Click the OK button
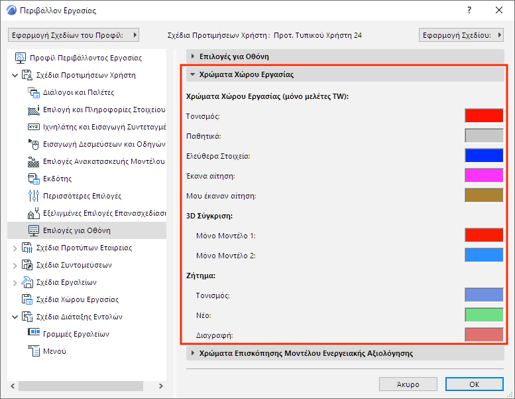 (x=474, y=384)
